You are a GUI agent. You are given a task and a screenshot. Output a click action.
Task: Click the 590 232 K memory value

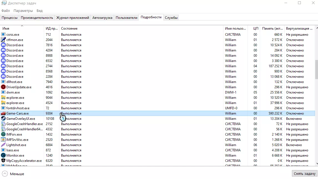click(x=276, y=113)
